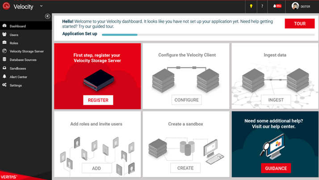The height and width of the screenshot is (180, 319).
Task: Click the DEITER username text
Action: tap(305, 7)
